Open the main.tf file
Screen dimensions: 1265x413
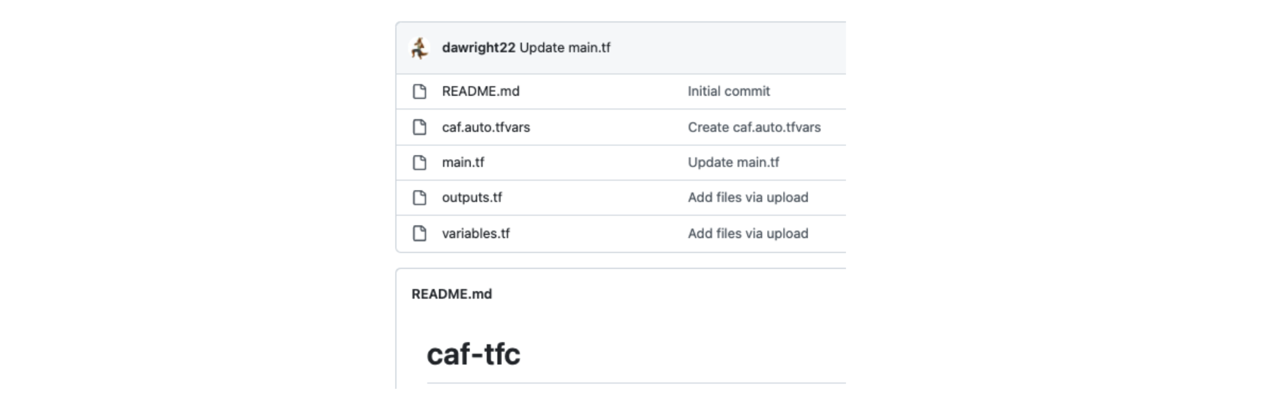[x=464, y=163]
